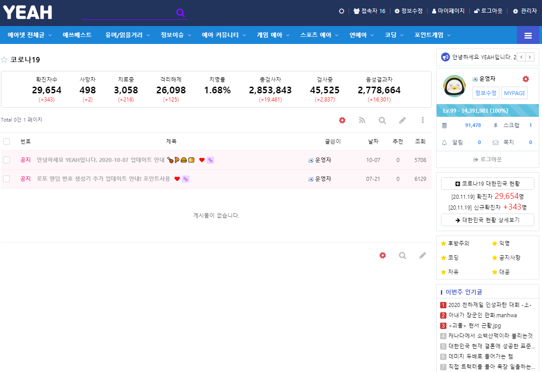
Task: Click the purple search magnifier icon
Action: [180, 13]
